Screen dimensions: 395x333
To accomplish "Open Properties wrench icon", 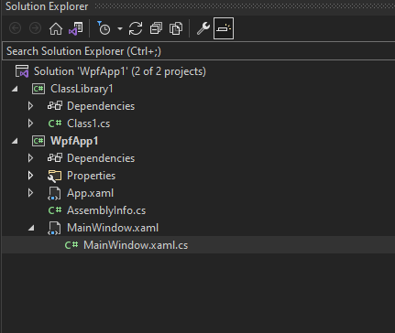I will click(x=203, y=28).
